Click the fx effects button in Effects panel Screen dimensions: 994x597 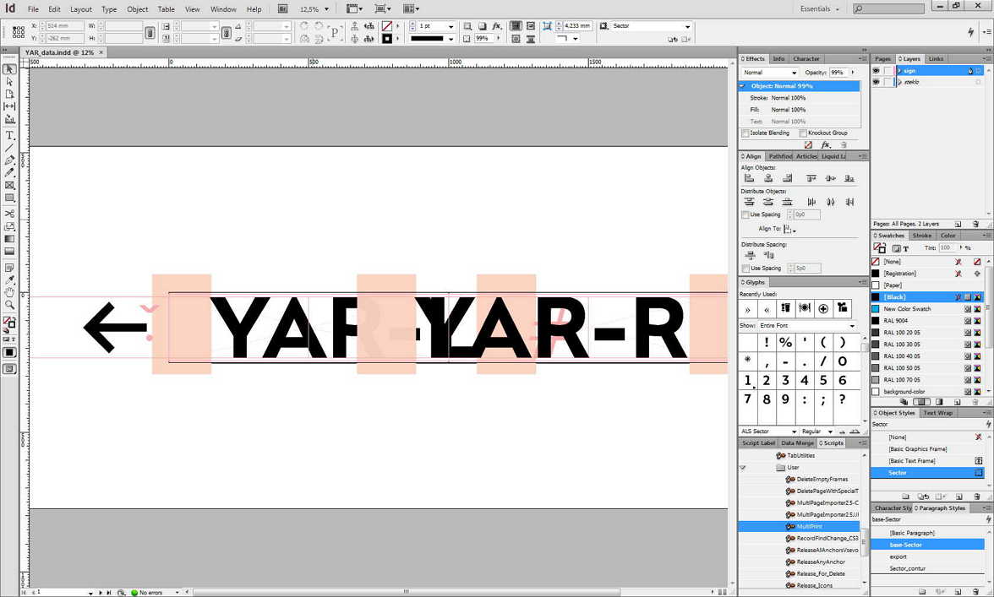point(826,145)
